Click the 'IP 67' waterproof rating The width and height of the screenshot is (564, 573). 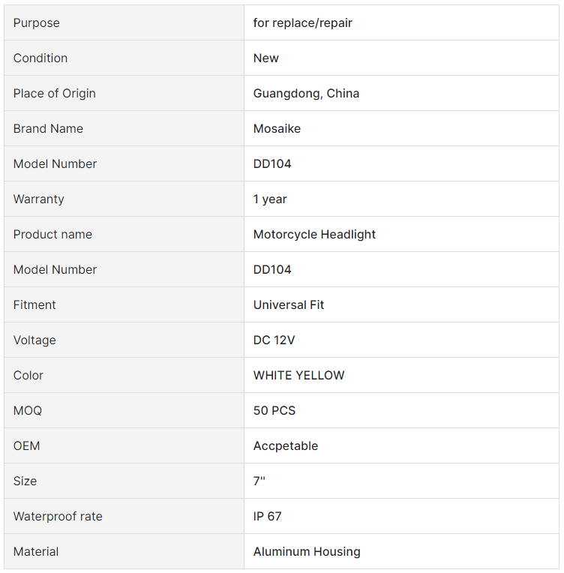267,516
